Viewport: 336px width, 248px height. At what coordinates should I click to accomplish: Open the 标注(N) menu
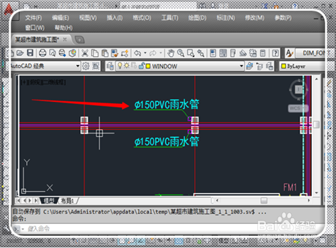[226, 18]
